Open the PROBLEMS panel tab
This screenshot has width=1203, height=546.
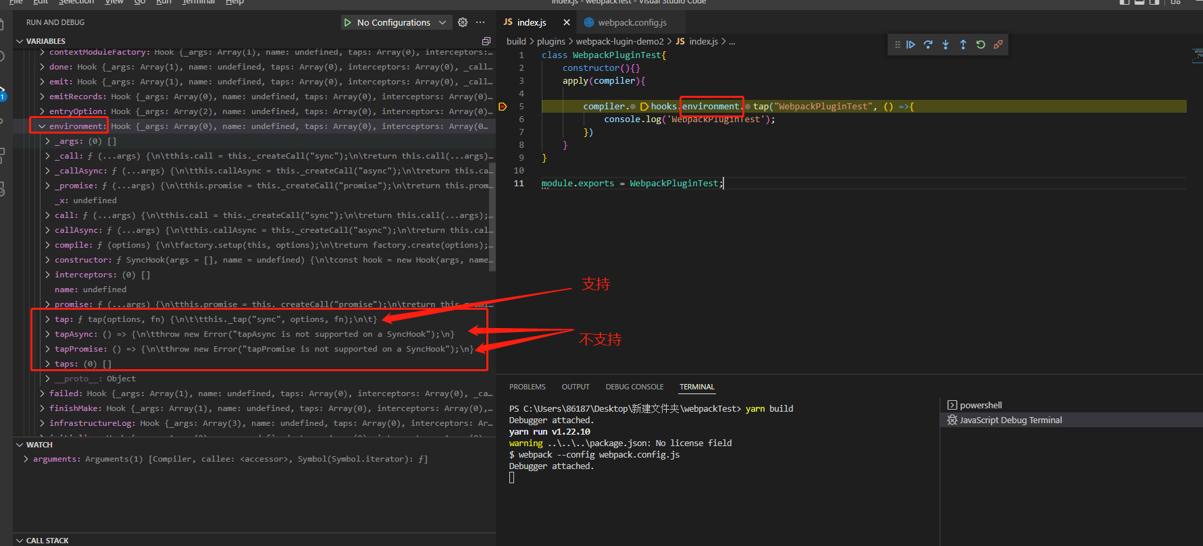click(x=528, y=387)
